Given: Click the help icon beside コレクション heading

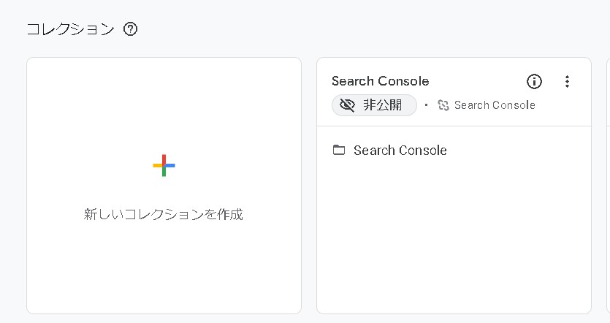Looking at the screenshot, I should click(x=130, y=29).
